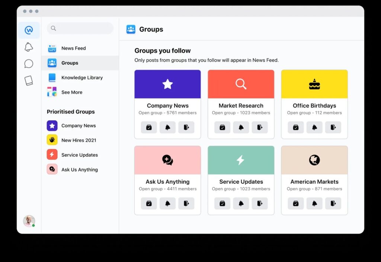The height and width of the screenshot is (262, 381).
Task: Open Service Updates from Prioritised Groups
Action: [79, 155]
